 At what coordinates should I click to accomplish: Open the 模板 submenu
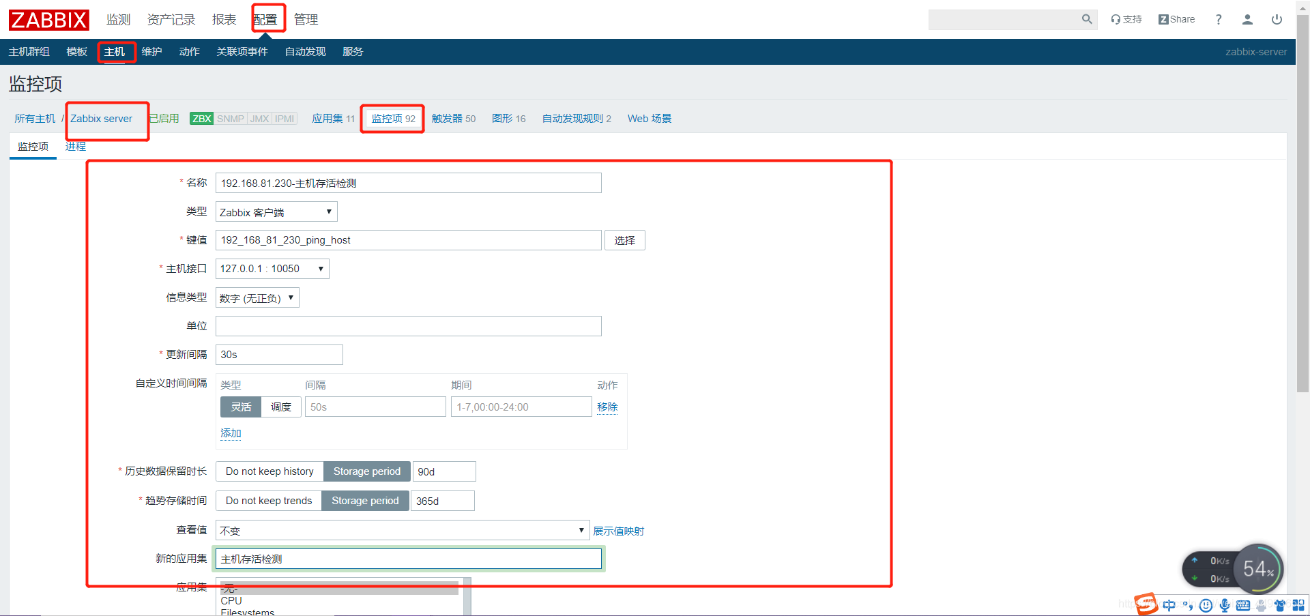[76, 52]
